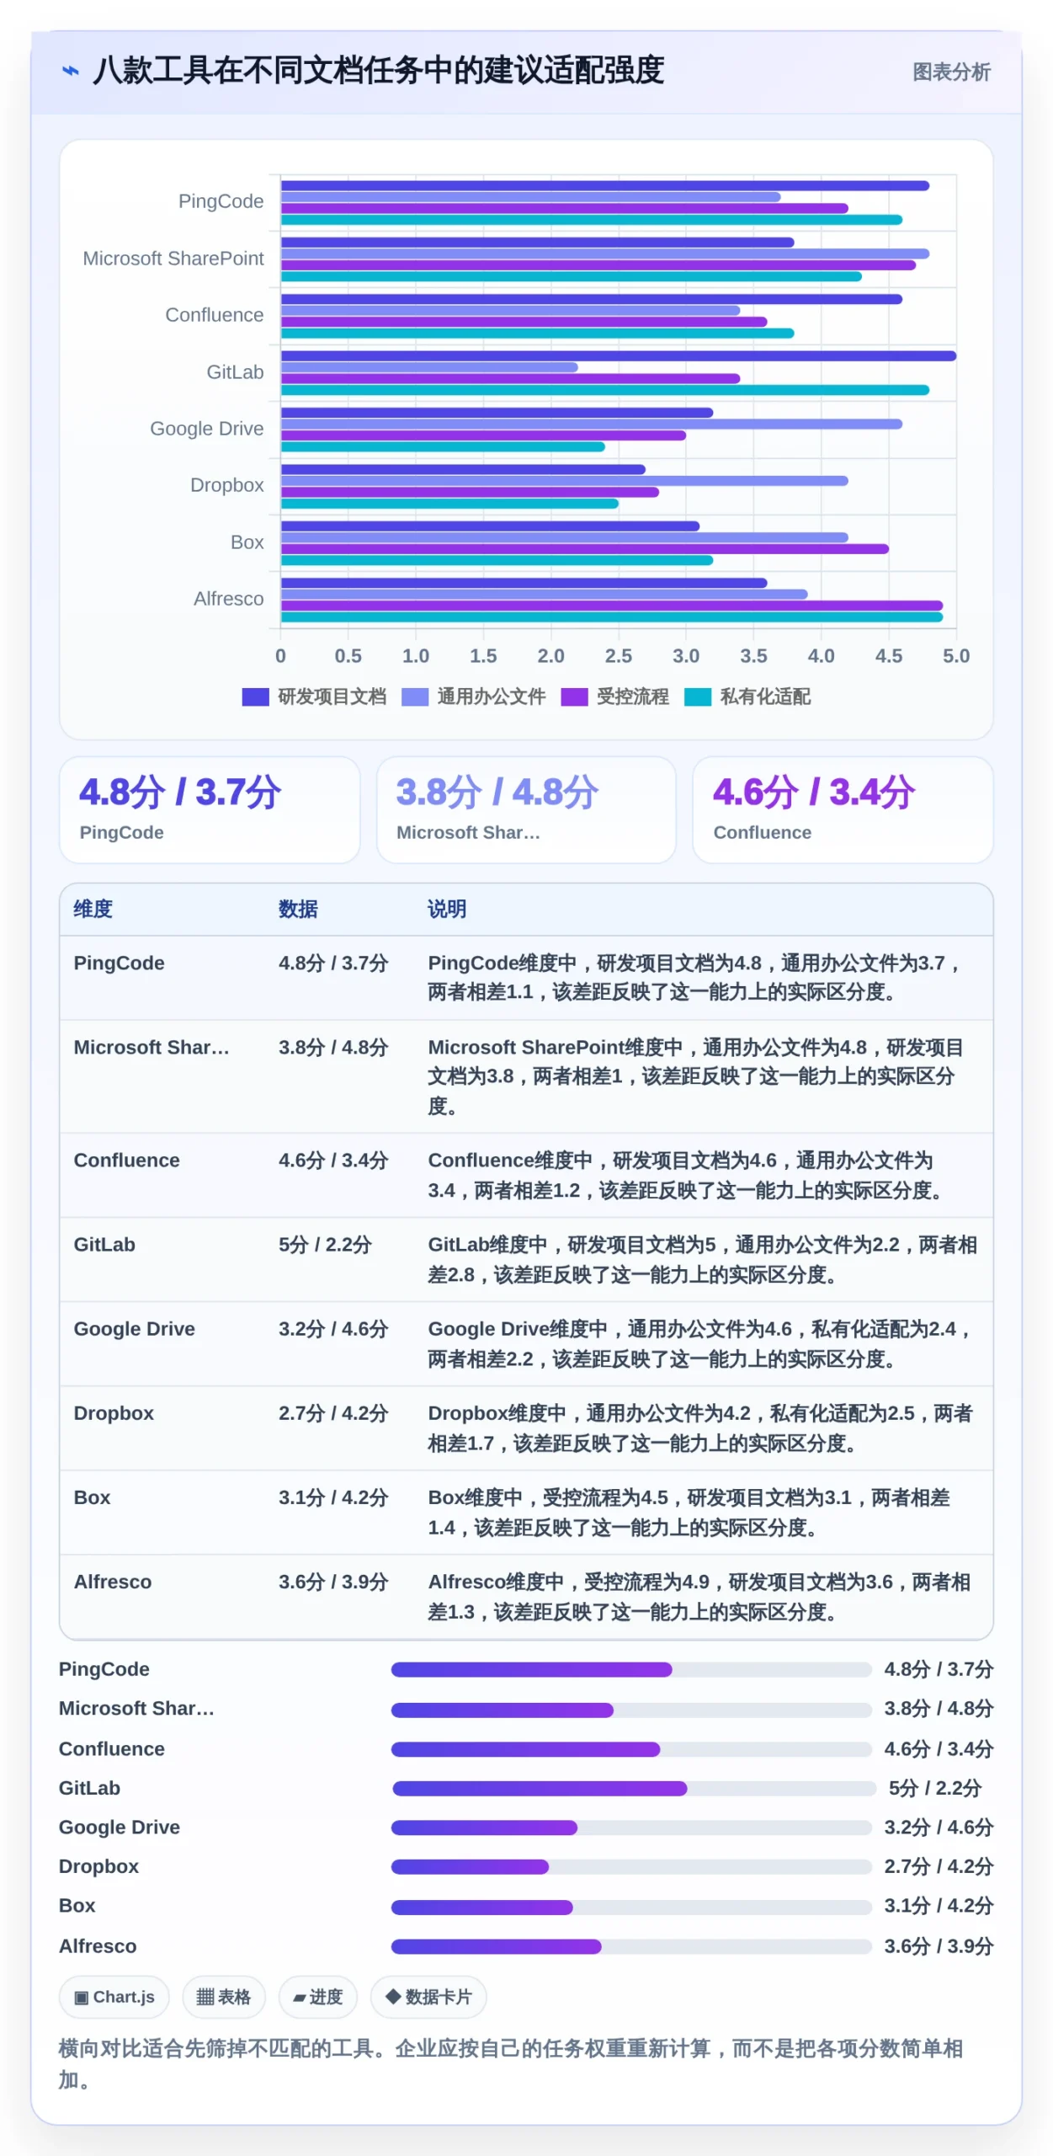The height and width of the screenshot is (2156, 1053).
Task: Click the 维度 column header
Action: click(x=93, y=909)
